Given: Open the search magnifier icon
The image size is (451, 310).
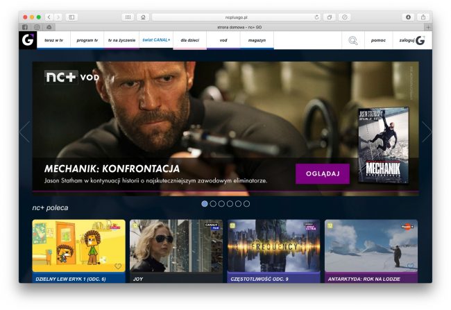Looking at the screenshot, I should coord(353,40).
